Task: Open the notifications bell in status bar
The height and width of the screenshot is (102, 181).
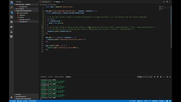Action: 170,101
